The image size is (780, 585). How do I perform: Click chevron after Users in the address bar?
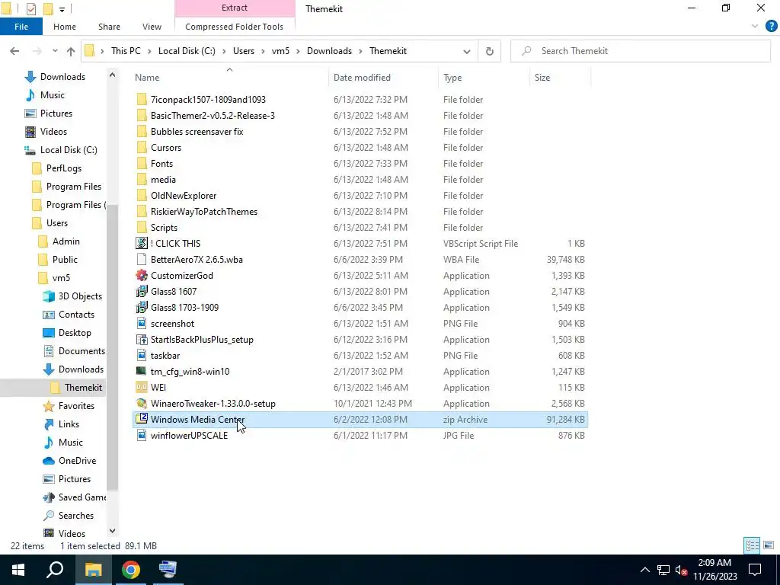pos(263,51)
